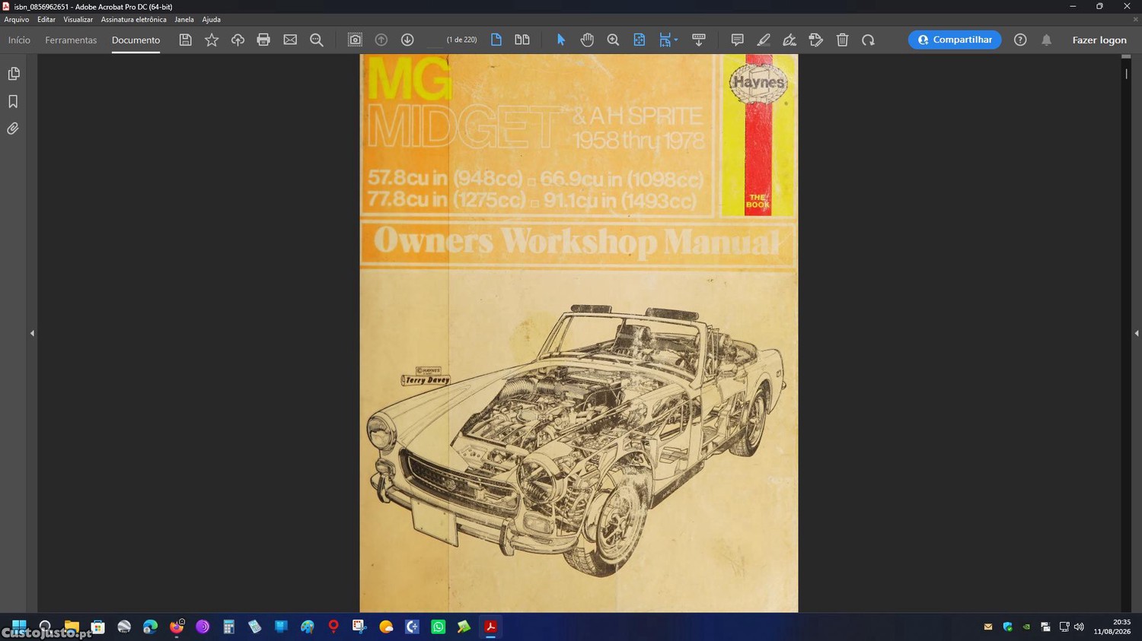Switch to the Início tab

click(x=19, y=40)
